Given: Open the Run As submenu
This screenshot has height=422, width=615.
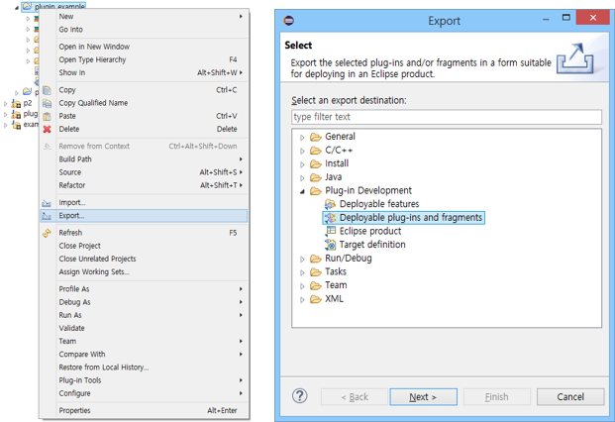Looking at the screenshot, I should click(x=144, y=315).
